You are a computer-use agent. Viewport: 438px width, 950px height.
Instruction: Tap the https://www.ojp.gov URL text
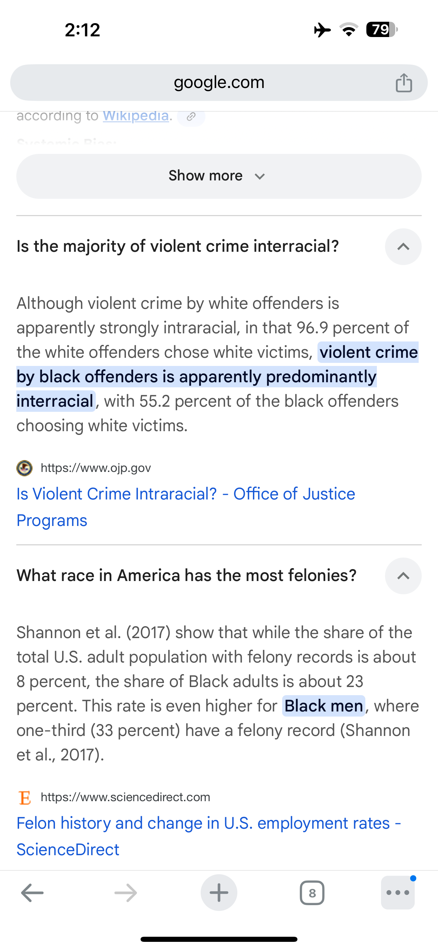[96, 468]
